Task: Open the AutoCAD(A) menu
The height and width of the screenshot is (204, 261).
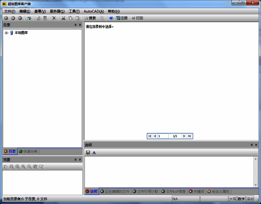Action: (94, 11)
